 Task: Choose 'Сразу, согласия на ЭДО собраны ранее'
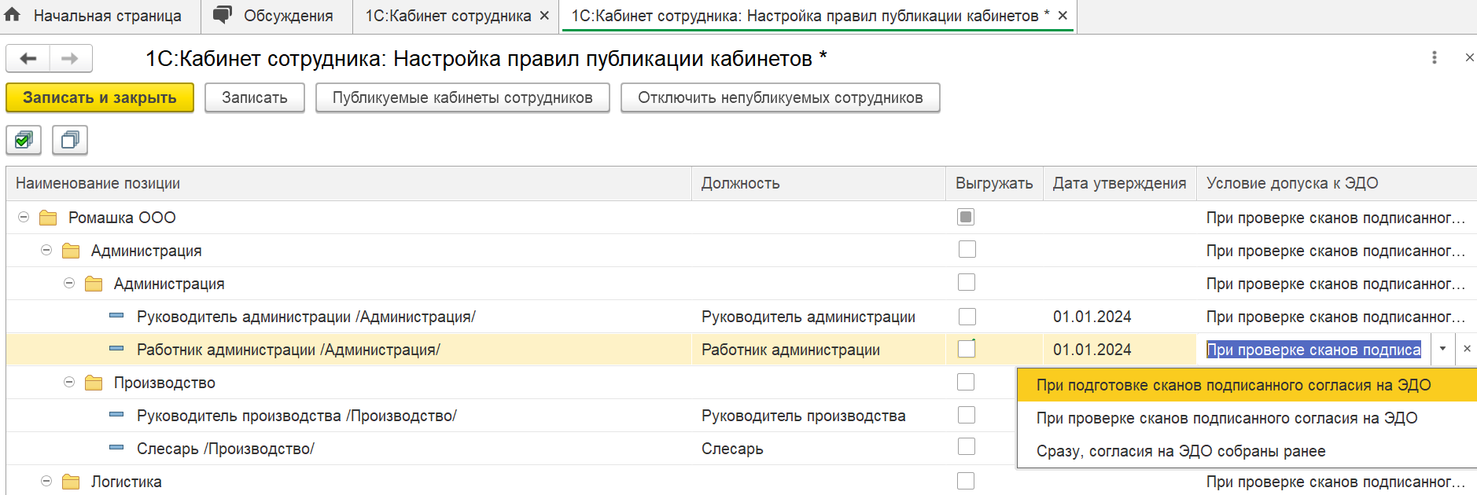click(1180, 451)
